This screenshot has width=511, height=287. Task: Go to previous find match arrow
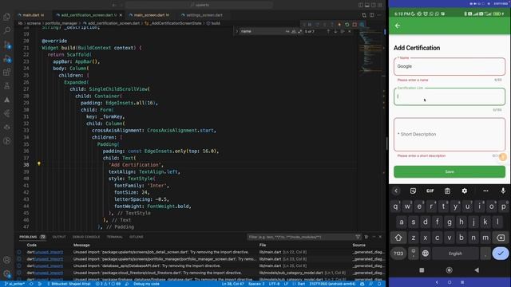point(328,32)
